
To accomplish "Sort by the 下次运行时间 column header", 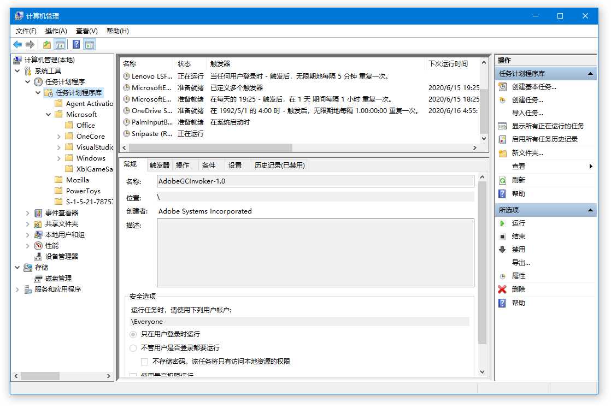I will [451, 64].
